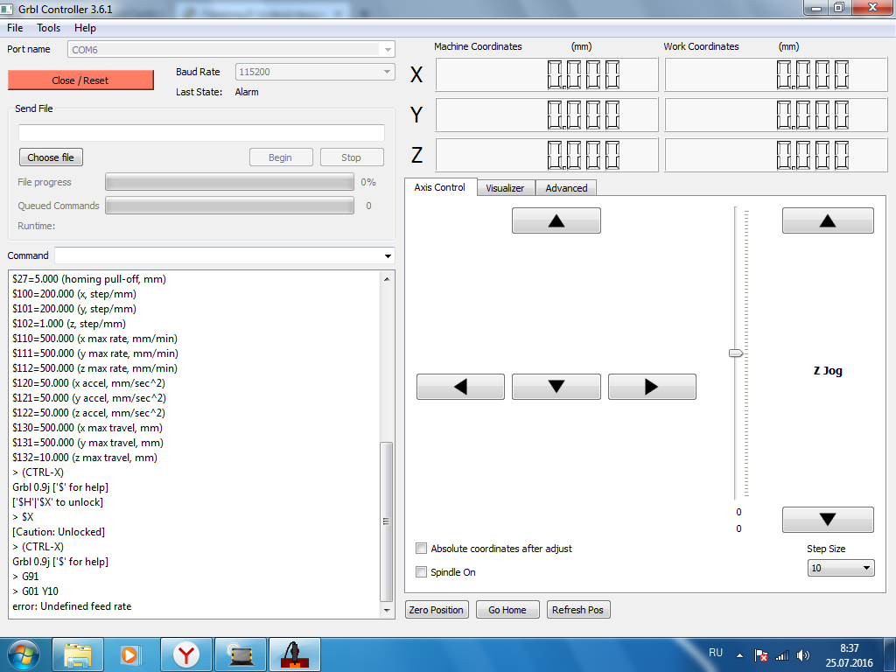896x672 pixels.
Task: Raise Z axis with Z Jog up arrow
Action: point(828,220)
